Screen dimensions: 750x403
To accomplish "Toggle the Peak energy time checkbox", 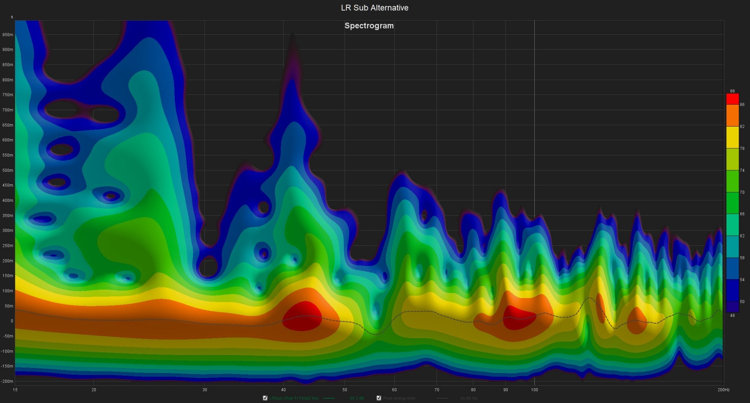I will tap(379, 398).
